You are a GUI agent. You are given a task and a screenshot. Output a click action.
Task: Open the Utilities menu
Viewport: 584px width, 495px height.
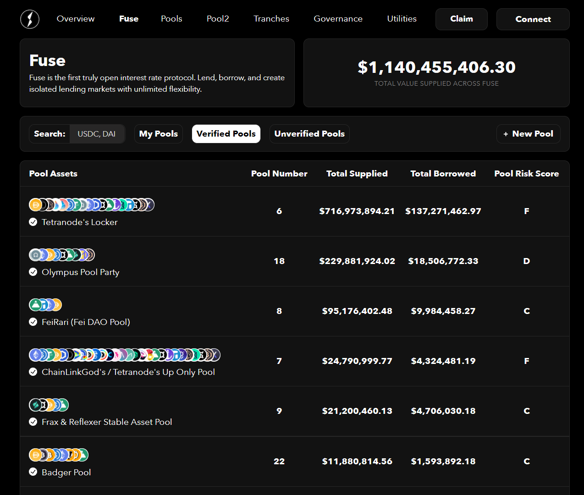(x=402, y=19)
